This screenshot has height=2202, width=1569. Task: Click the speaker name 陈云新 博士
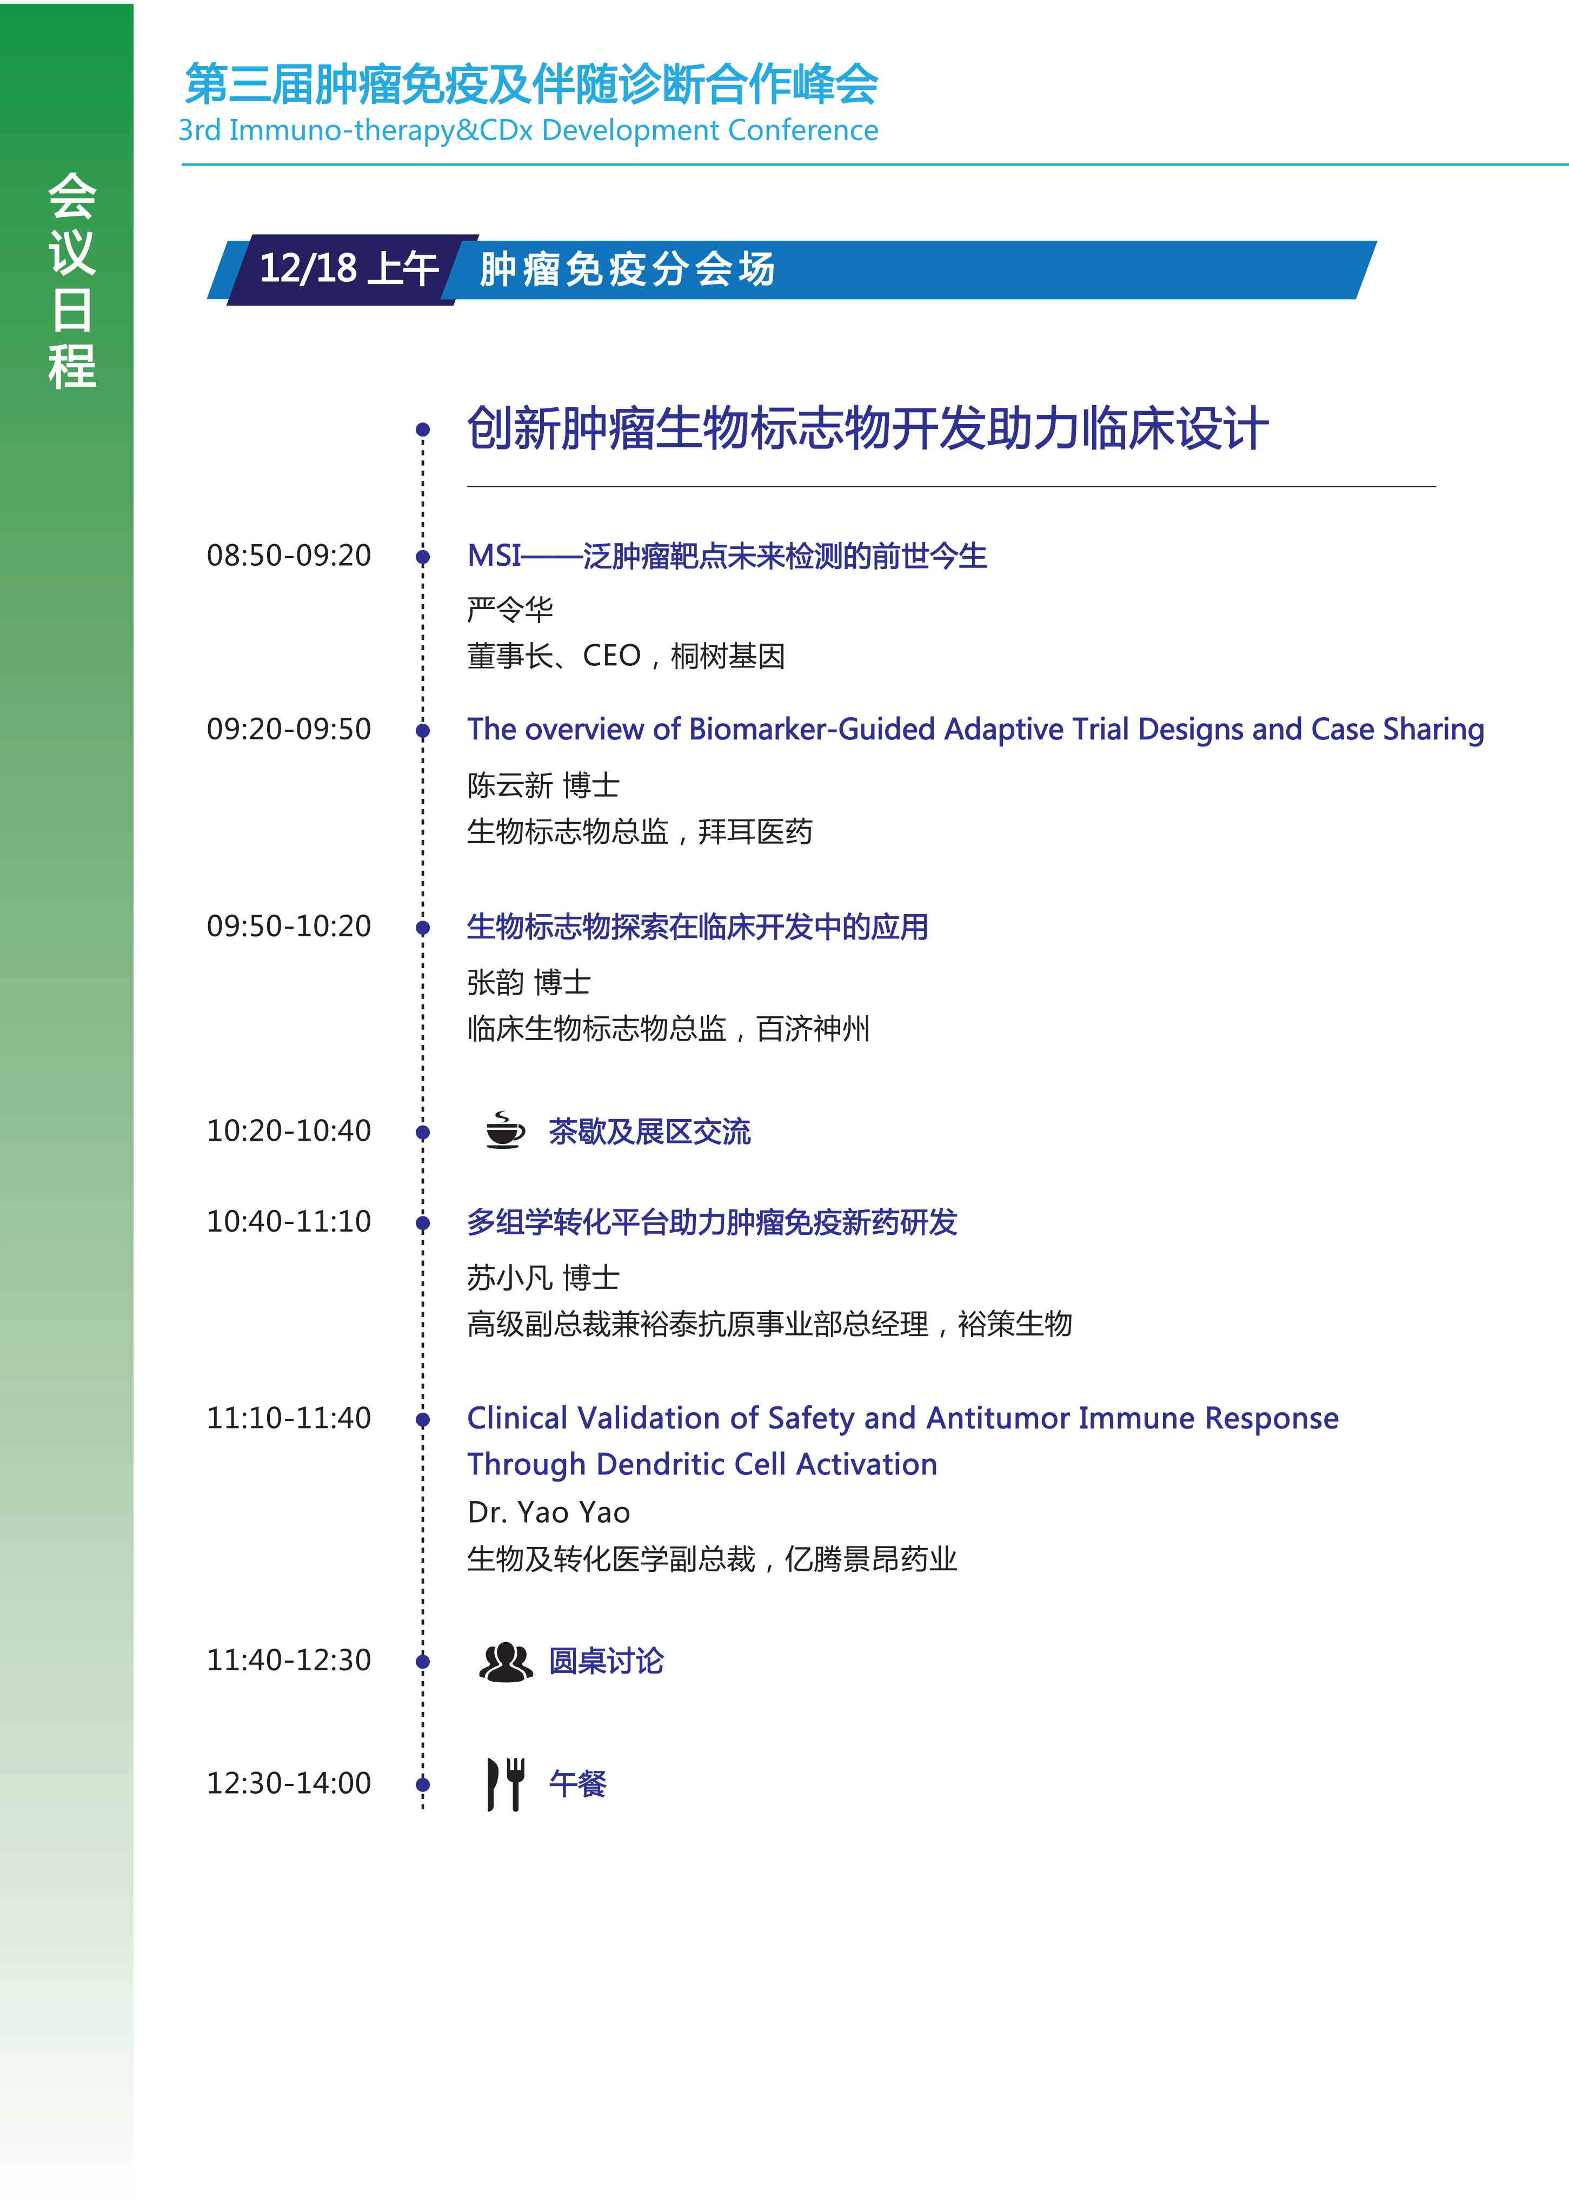(543, 785)
